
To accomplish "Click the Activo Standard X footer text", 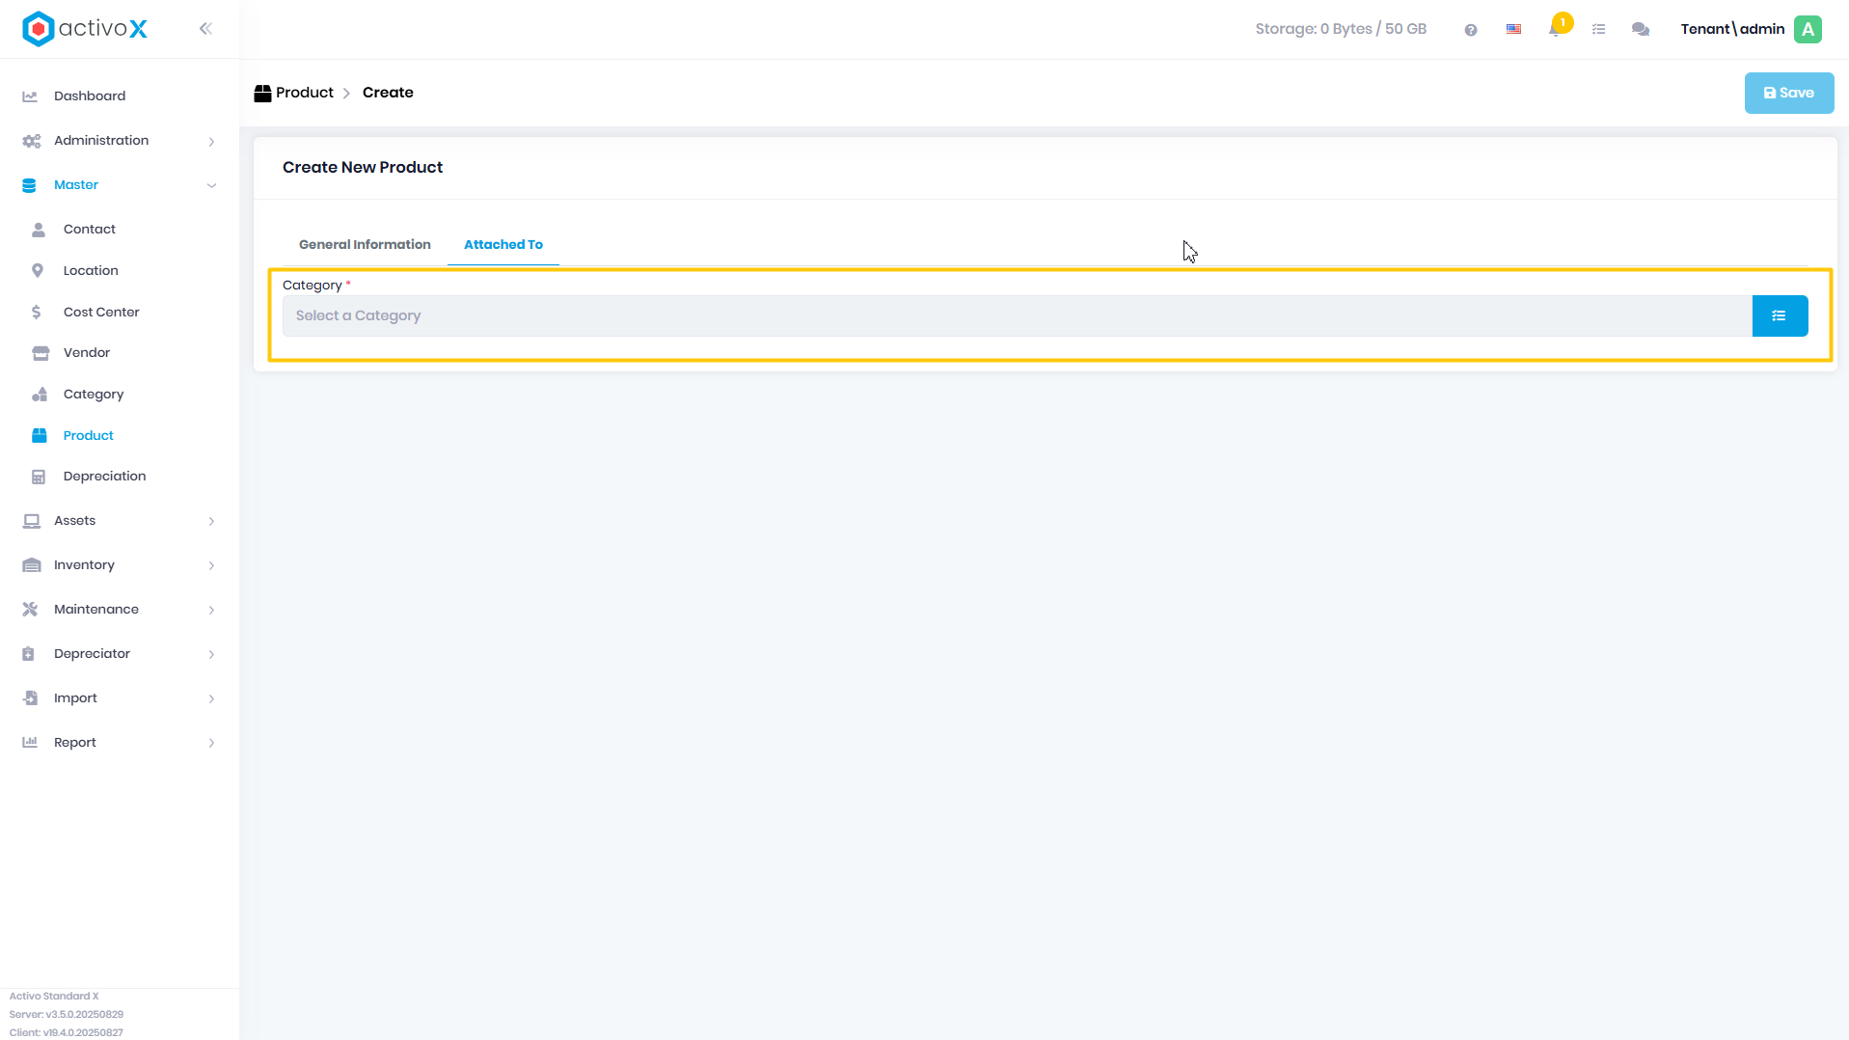I will pyautogui.click(x=54, y=997).
